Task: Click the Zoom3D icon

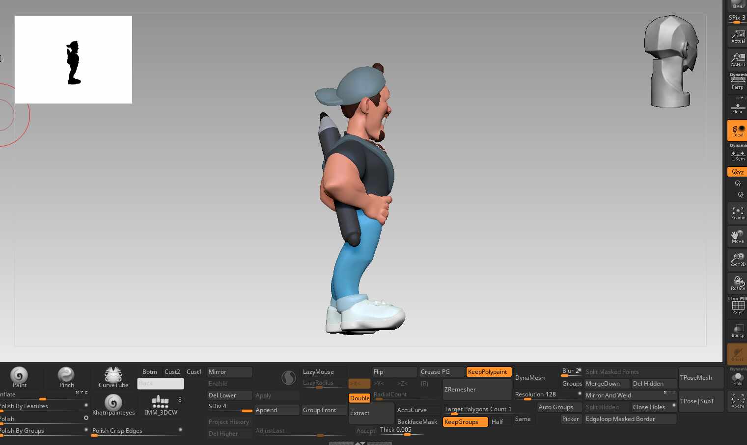Action: click(737, 260)
